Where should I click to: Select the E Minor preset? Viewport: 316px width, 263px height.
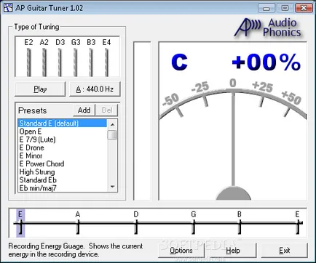coord(63,155)
